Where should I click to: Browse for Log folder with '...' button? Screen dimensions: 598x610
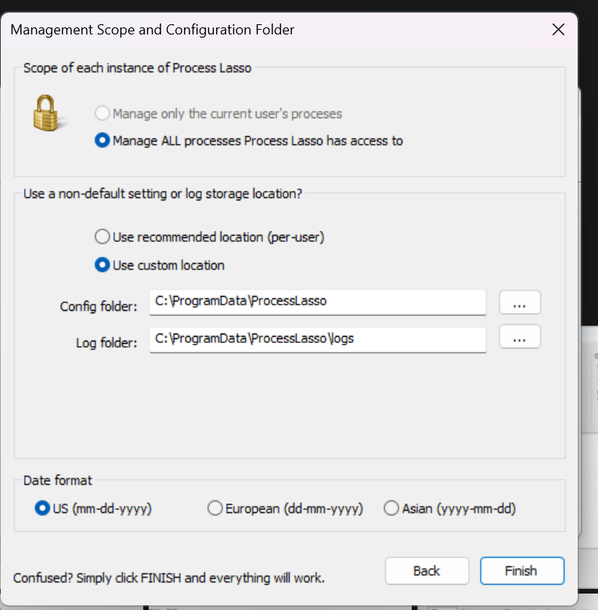(520, 337)
